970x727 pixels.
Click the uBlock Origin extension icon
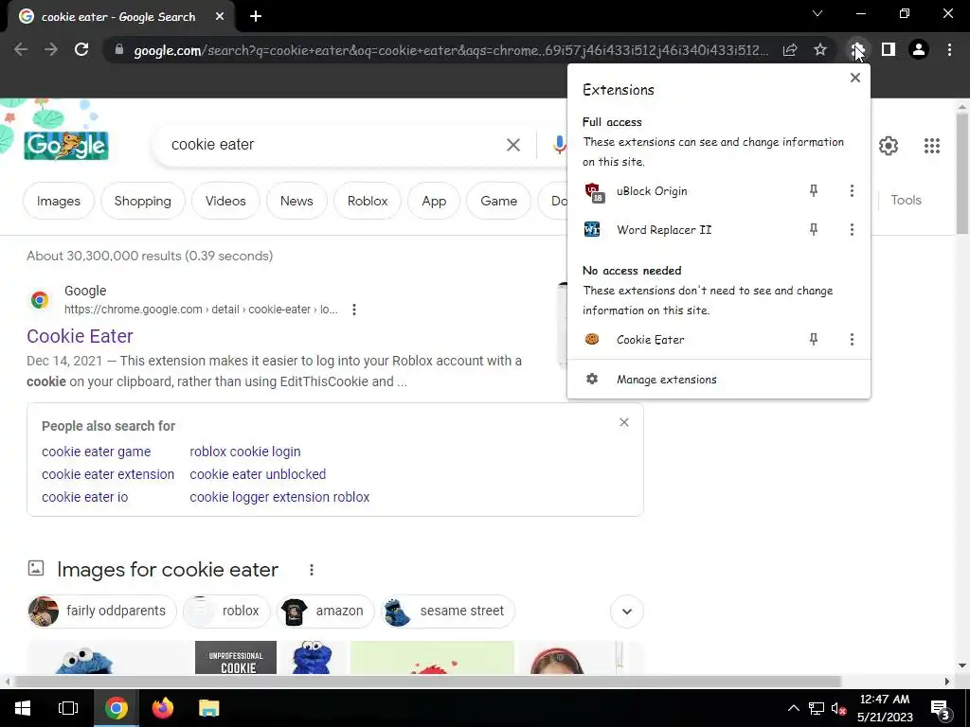tap(593, 192)
